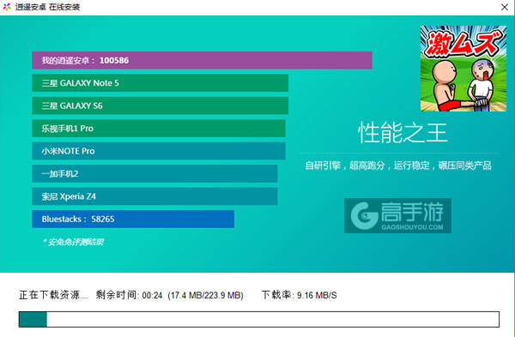
Task: Select the 一加手机2 bar
Action: [154, 173]
